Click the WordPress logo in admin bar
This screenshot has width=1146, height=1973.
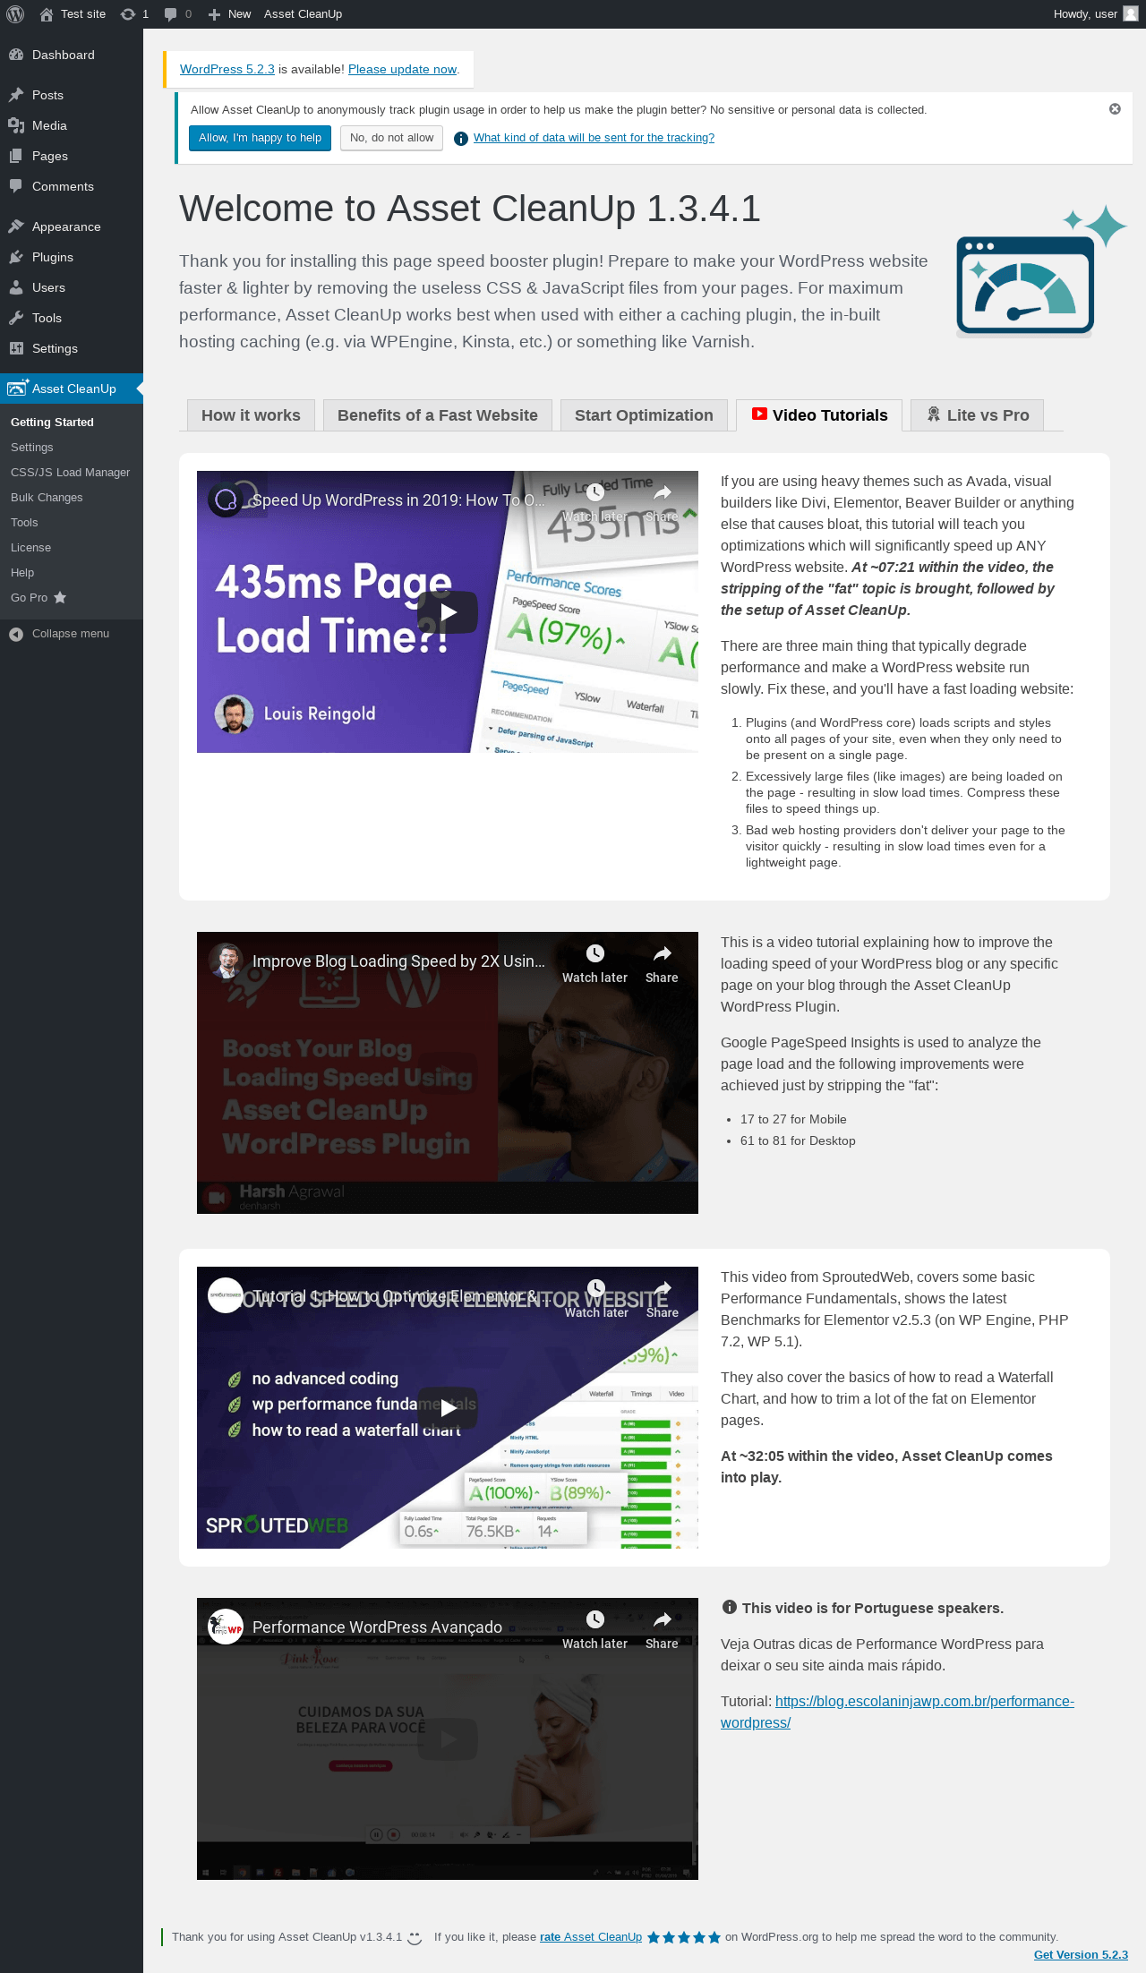pyautogui.click(x=15, y=14)
